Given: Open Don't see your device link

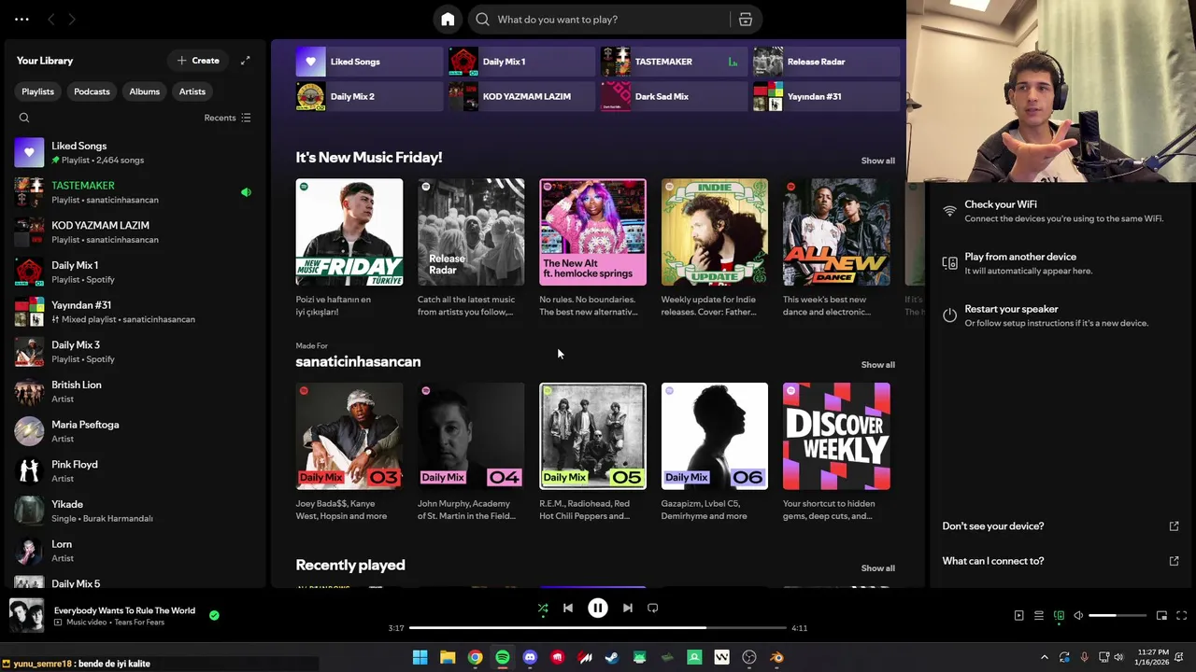Looking at the screenshot, I should click(1061, 526).
